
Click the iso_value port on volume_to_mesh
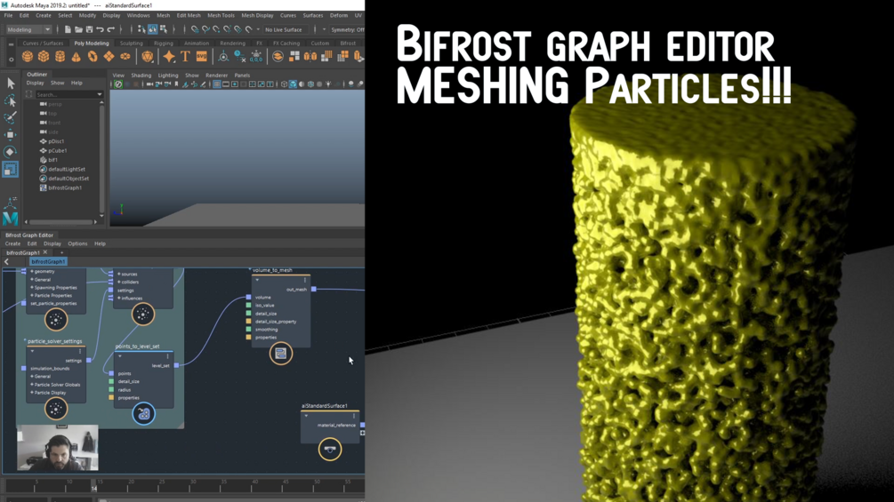coord(248,305)
